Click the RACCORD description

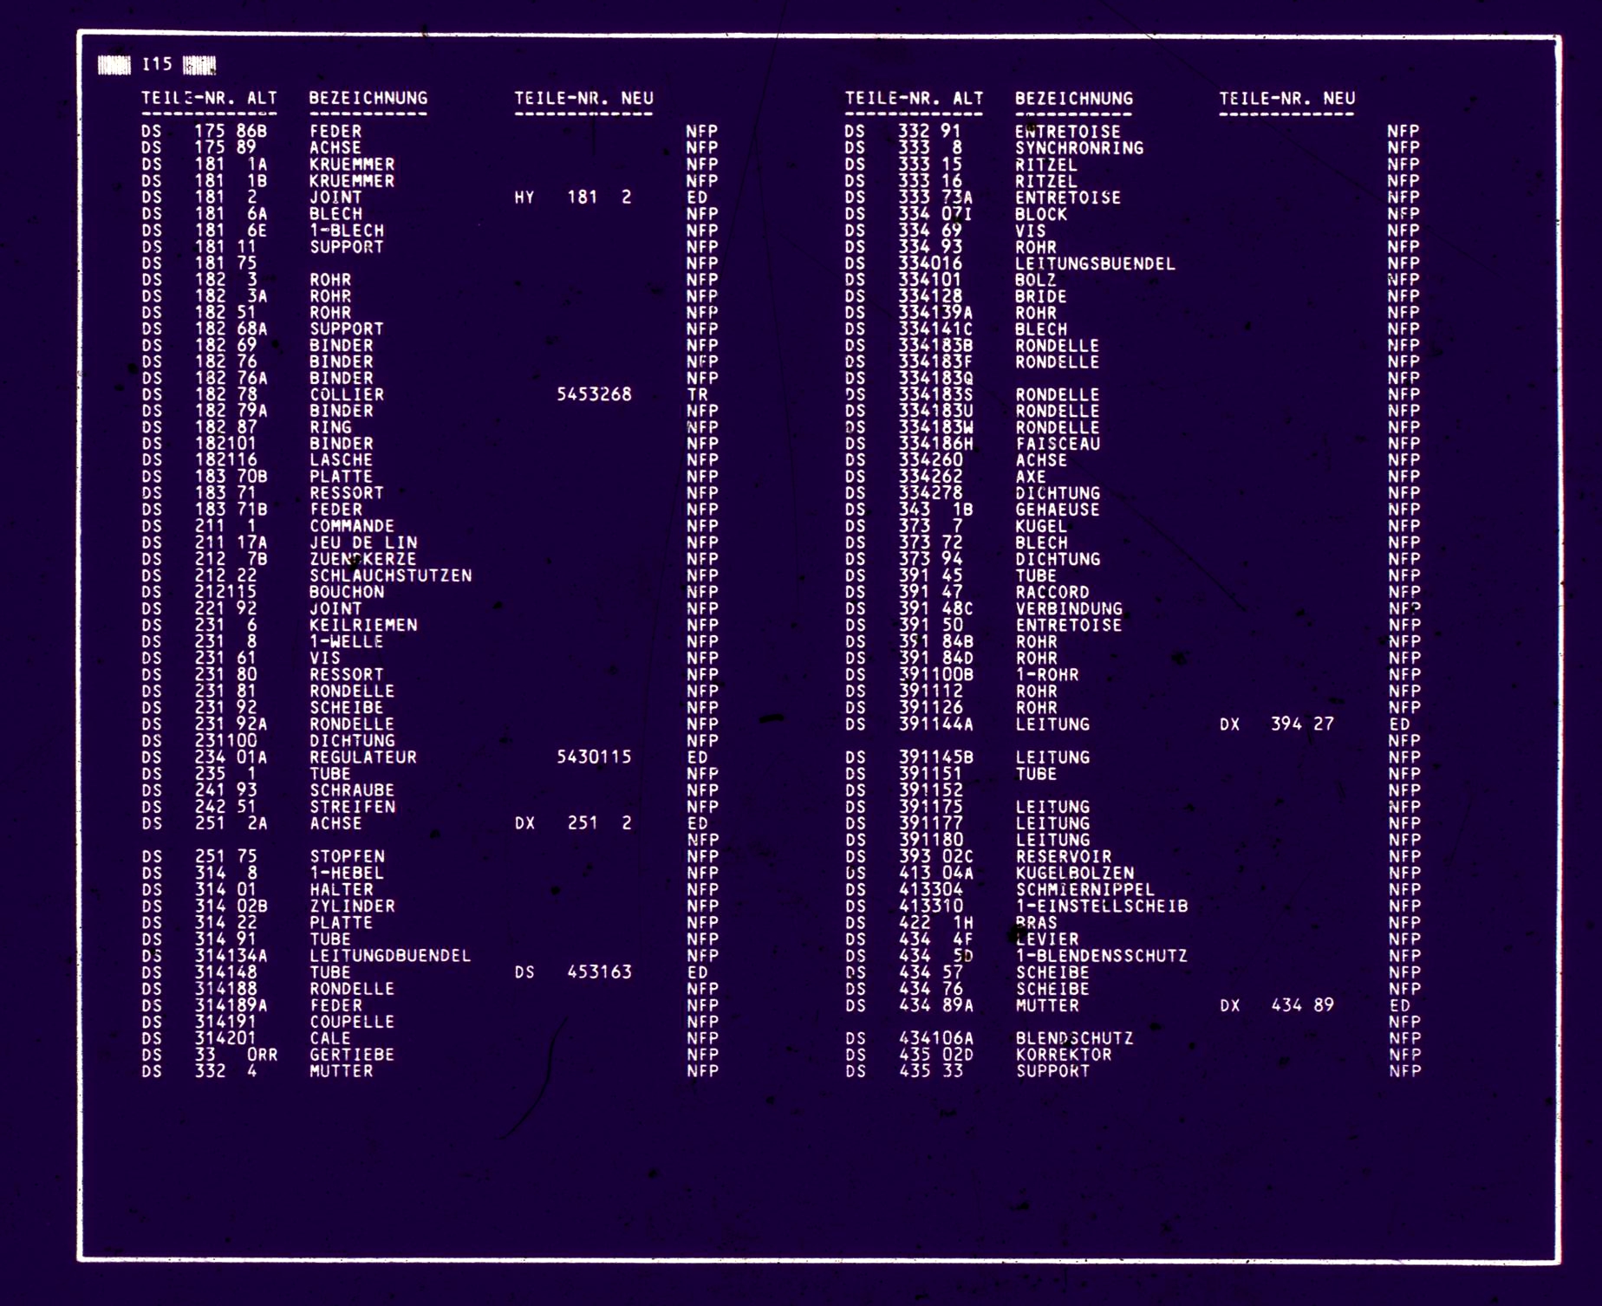1052,592
